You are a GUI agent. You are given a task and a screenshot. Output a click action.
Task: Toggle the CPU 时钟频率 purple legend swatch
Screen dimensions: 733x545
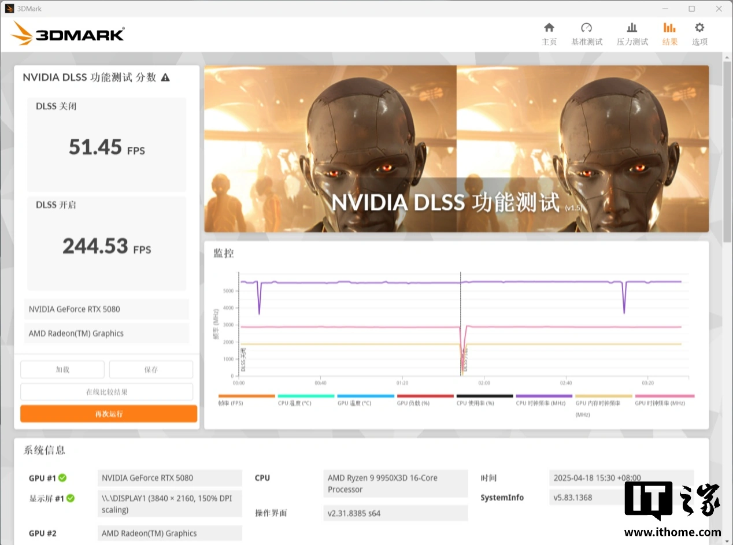coord(544,396)
